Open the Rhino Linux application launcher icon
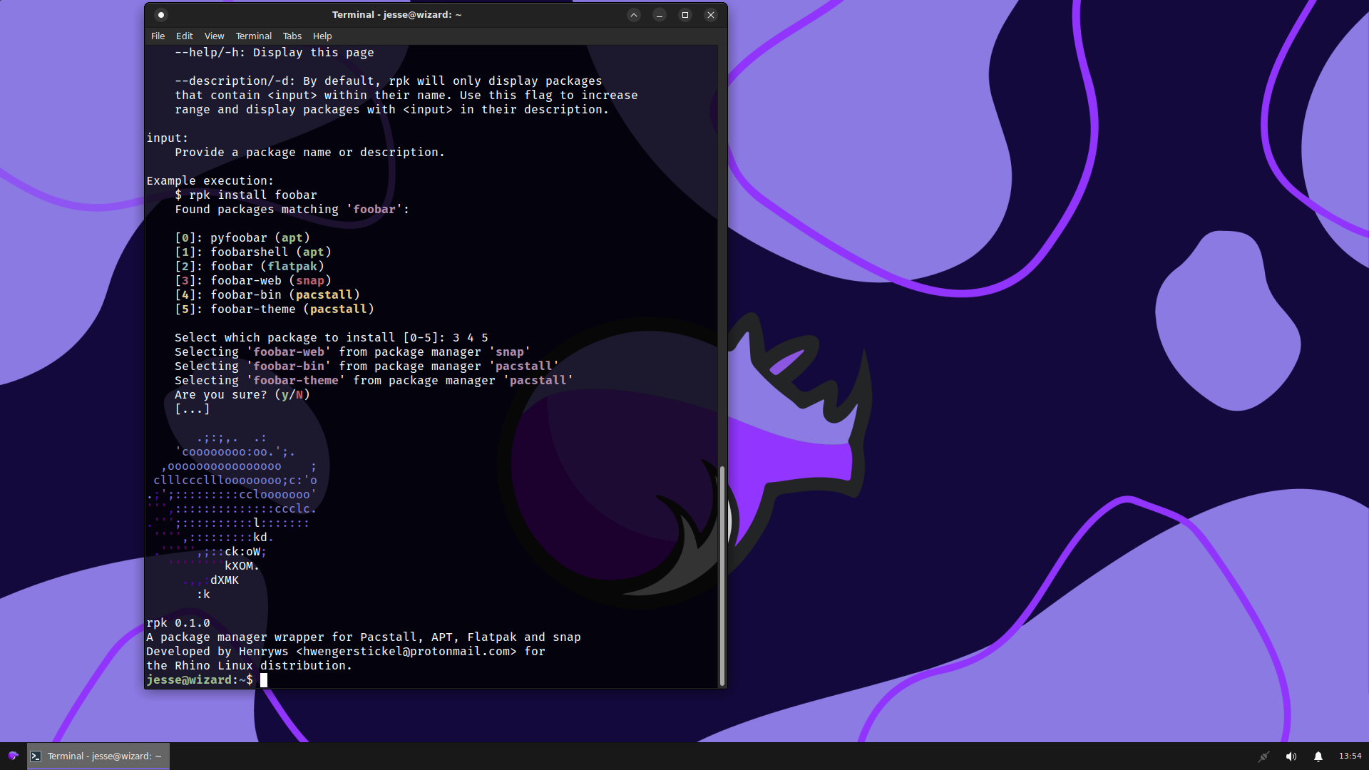 pyautogui.click(x=13, y=756)
